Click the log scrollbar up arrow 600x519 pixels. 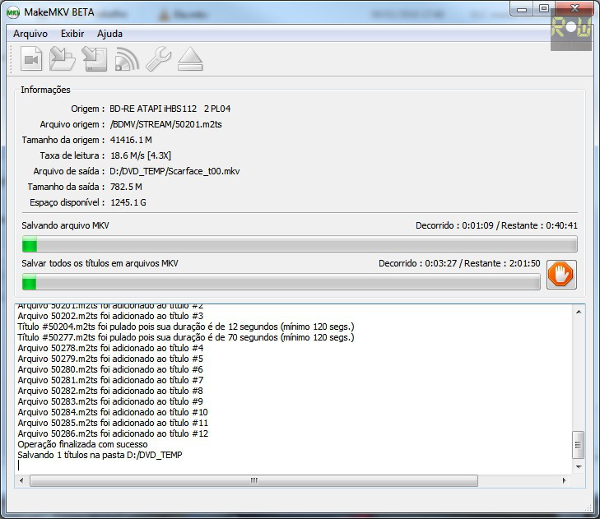tap(579, 312)
